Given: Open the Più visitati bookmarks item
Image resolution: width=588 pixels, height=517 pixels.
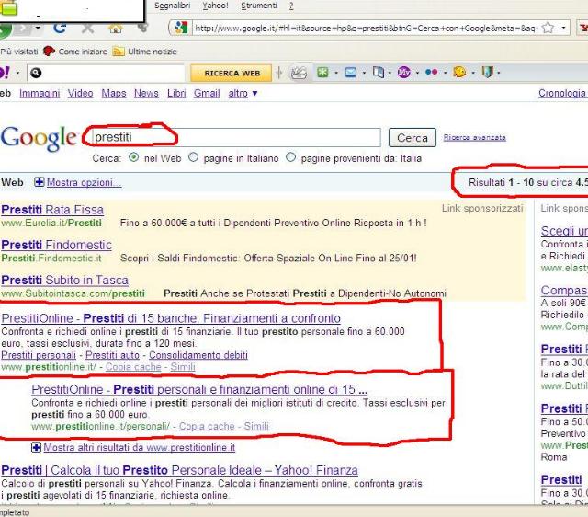Looking at the screenshot, I should coord(18,52).
